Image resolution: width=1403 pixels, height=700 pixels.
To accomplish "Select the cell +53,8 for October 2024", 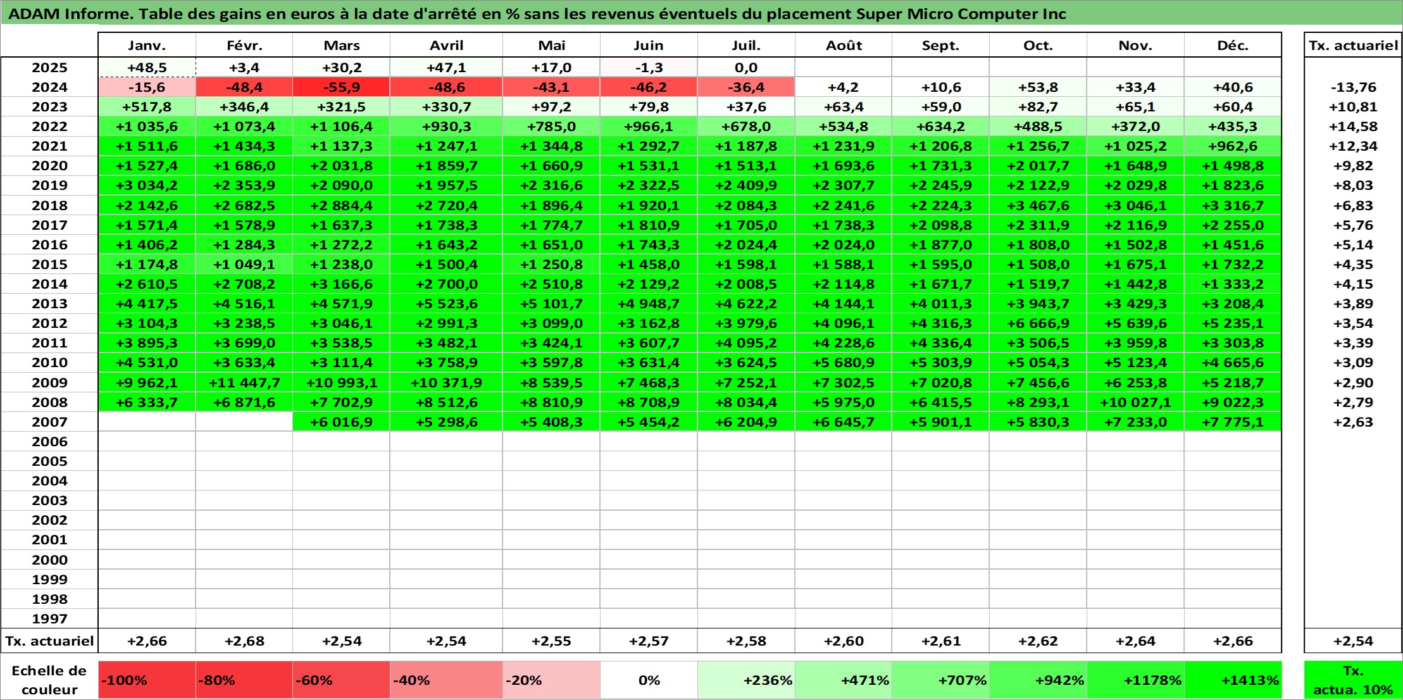I will [x=1038, y=87].
